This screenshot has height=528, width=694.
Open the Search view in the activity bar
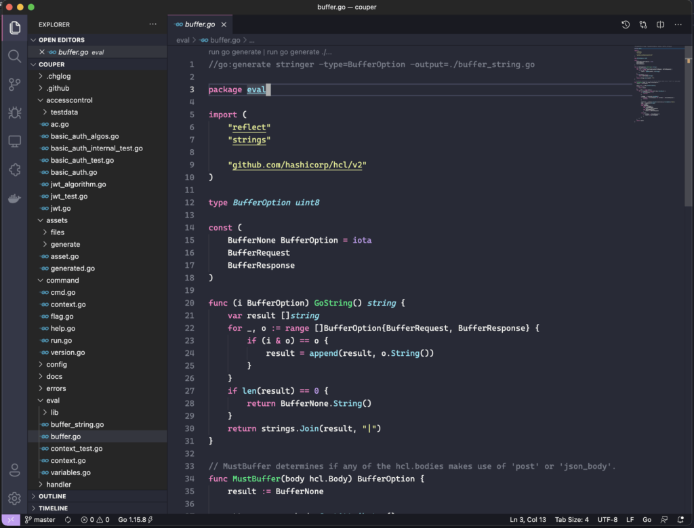[14, 56]
